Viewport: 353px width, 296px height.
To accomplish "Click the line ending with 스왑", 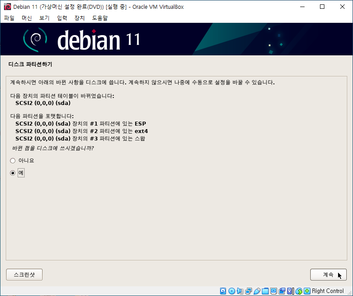I will pos(80,139).
